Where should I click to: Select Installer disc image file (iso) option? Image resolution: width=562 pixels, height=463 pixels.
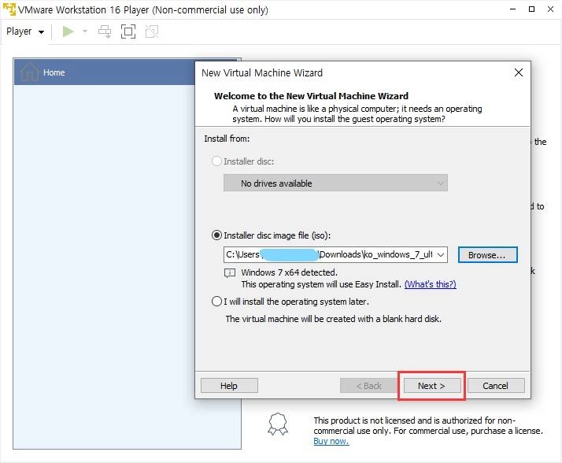click(x=216, y=235)
